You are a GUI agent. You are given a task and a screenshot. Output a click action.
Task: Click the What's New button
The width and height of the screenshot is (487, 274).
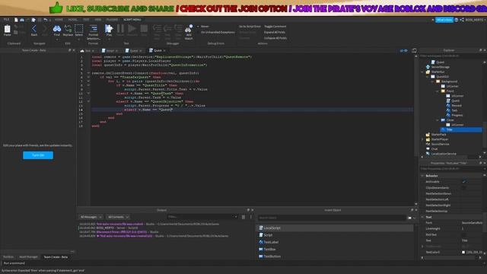pos(444,20)
